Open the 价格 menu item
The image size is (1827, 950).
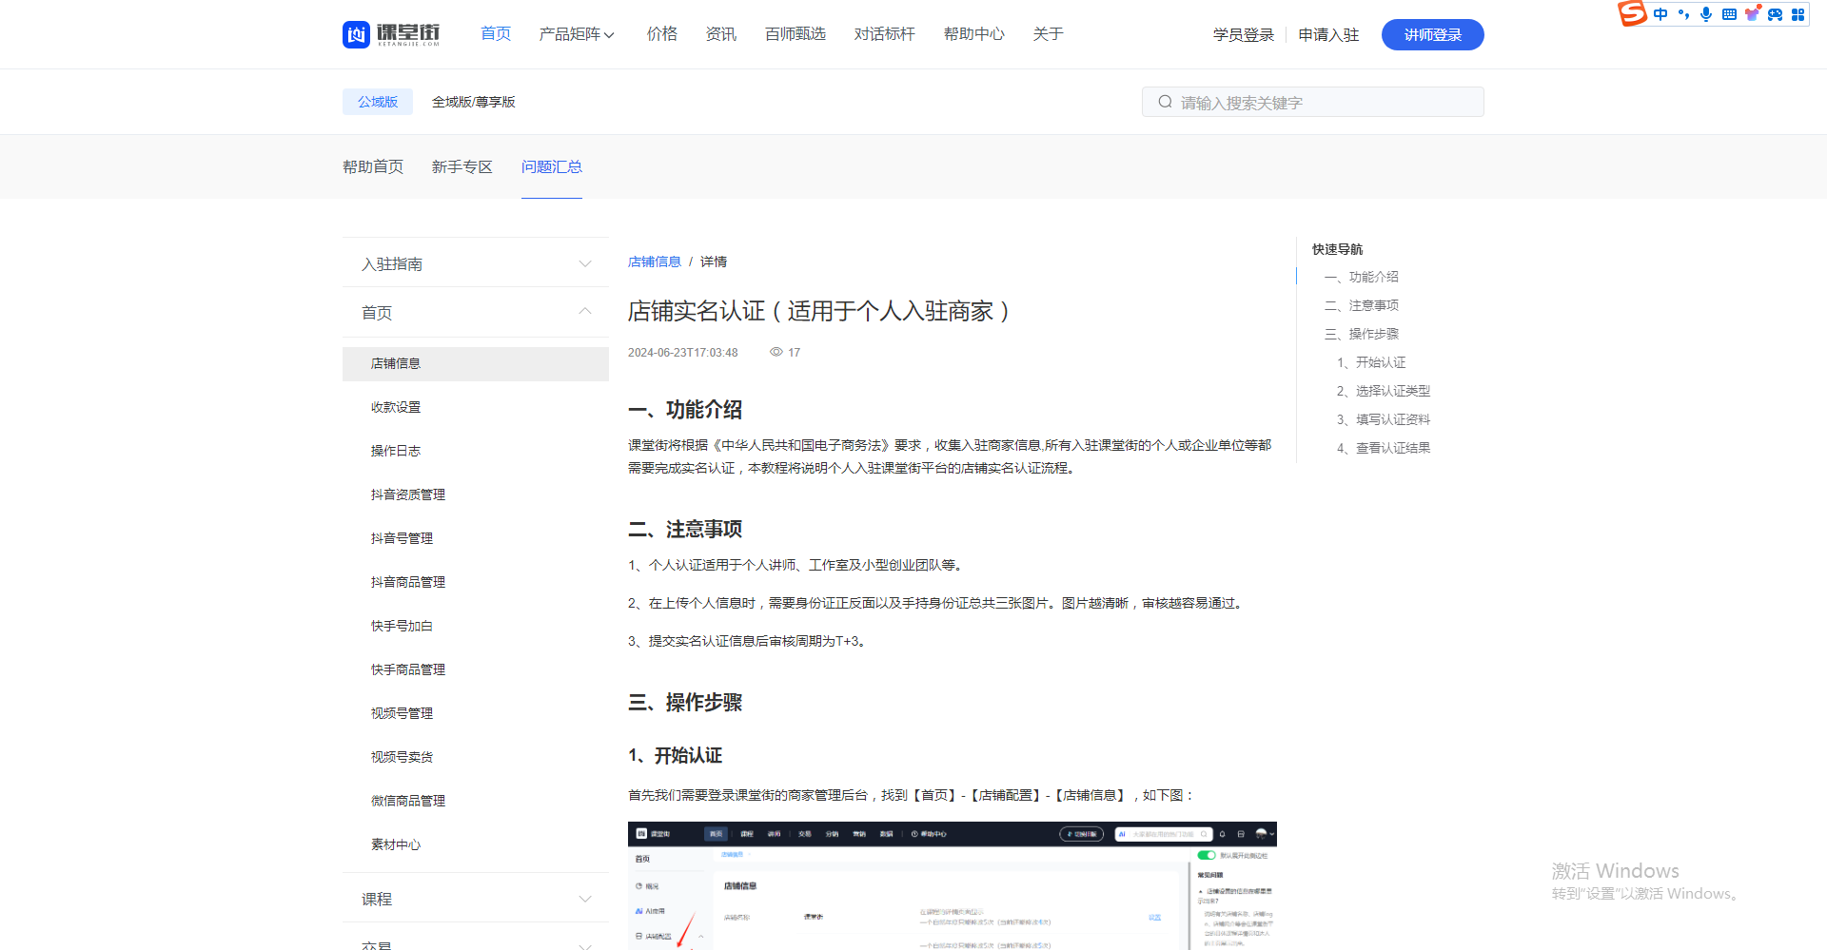662,34
